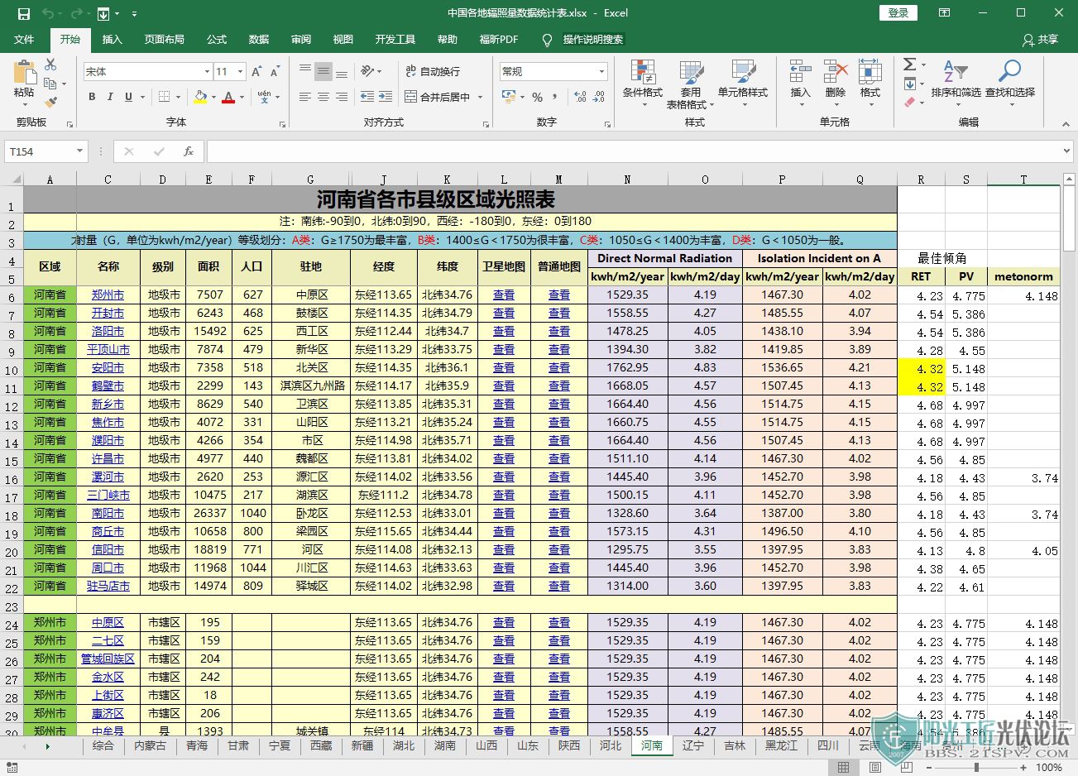
Task: Open the font name dropdown 宋体
Action: 207,72
